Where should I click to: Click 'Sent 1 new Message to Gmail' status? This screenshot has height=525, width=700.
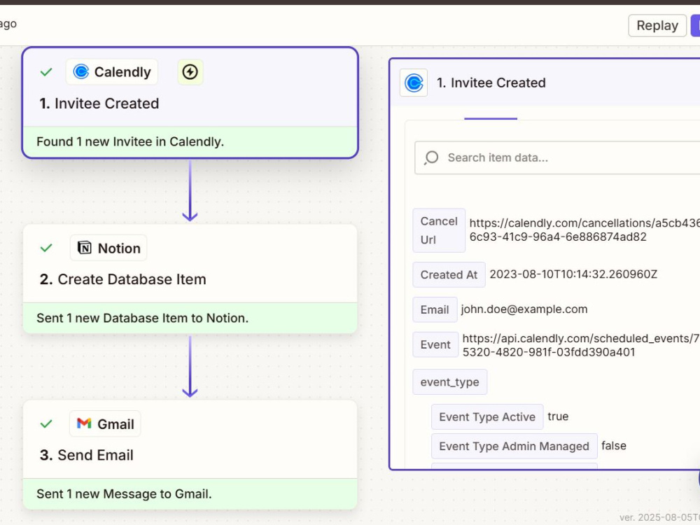[190, 493]
